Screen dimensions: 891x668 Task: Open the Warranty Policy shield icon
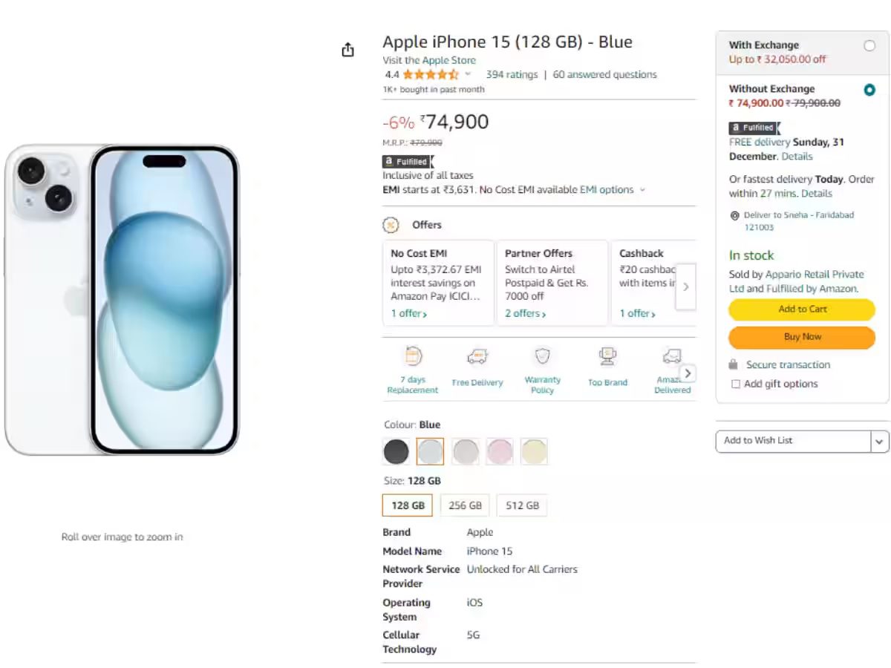point(543,357)
